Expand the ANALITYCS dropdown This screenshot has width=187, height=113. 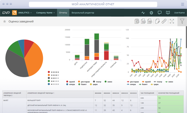pos(25,13)
